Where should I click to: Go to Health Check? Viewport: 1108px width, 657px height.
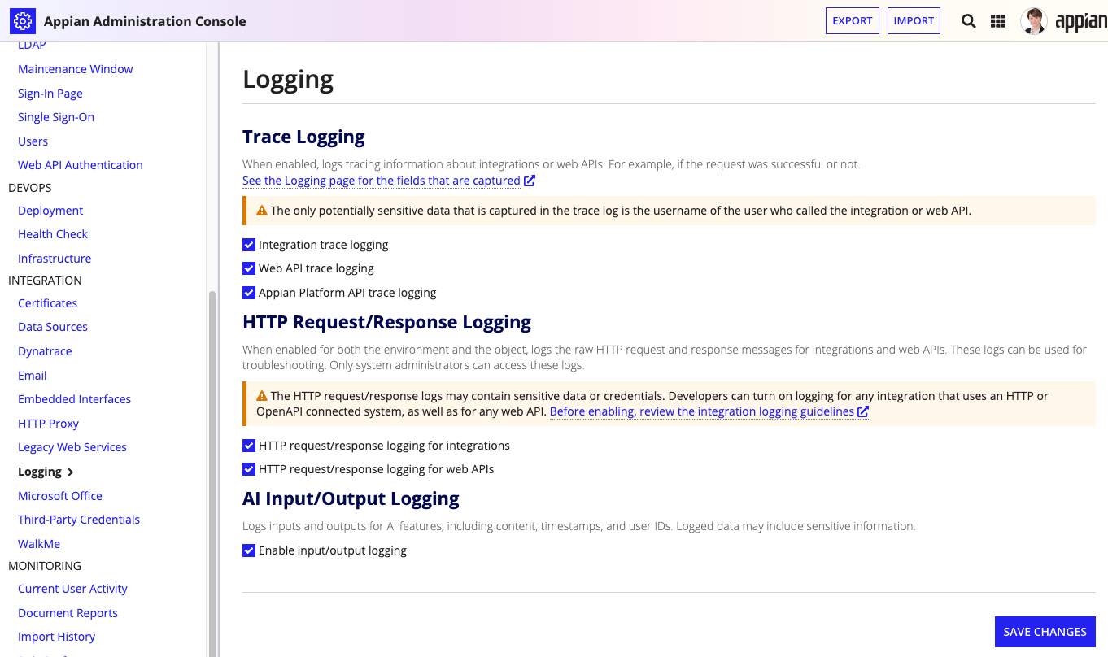click(x=53, y=234)
